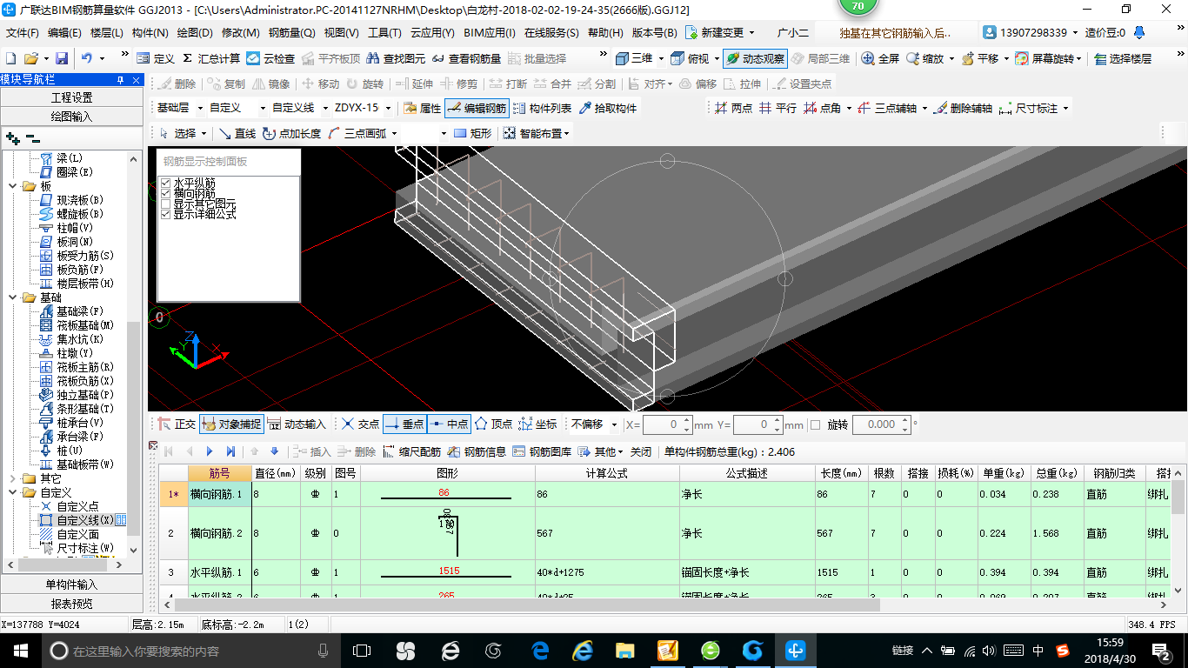The width and height of the screenshot is (1188, 668).
Task: Click the 属性 properties button
Action: pos(423,108)
